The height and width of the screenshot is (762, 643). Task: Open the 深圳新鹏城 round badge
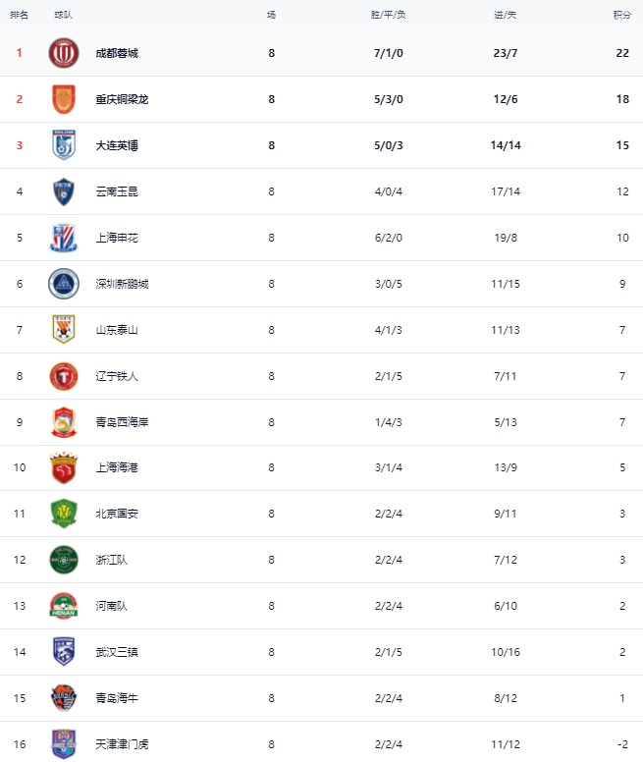(x=64, y=284)
